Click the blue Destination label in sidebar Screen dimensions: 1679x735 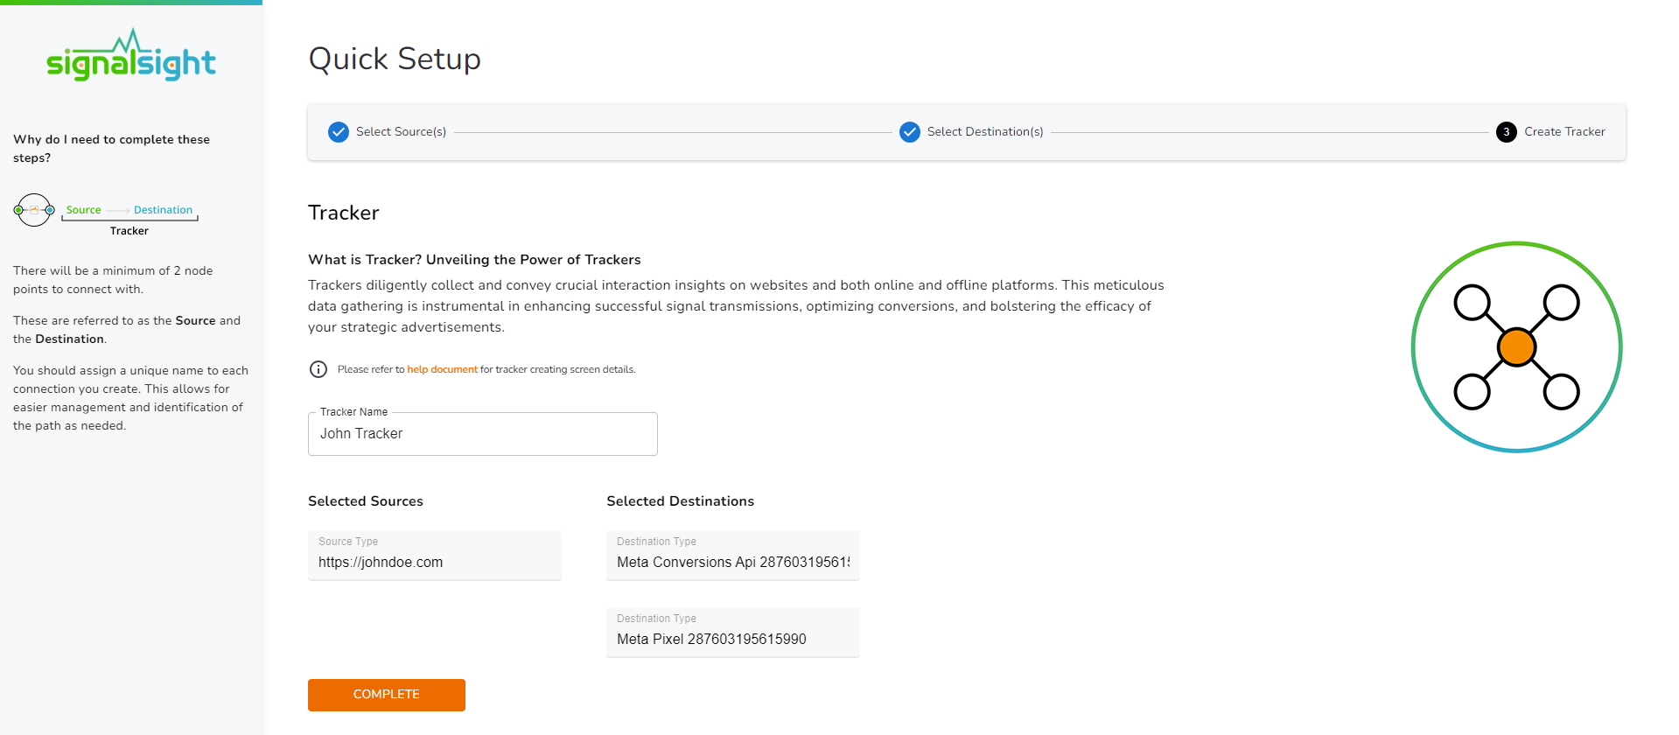[163, 210]
